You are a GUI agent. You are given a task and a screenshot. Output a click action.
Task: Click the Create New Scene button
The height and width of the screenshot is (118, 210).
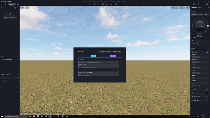point(10,18)
